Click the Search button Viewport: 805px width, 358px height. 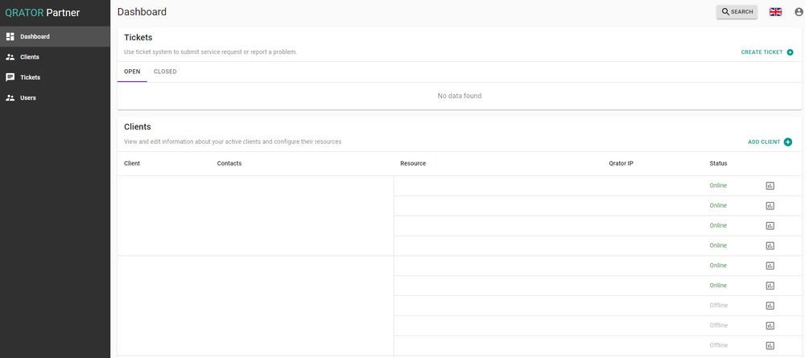tap(737, 12)
